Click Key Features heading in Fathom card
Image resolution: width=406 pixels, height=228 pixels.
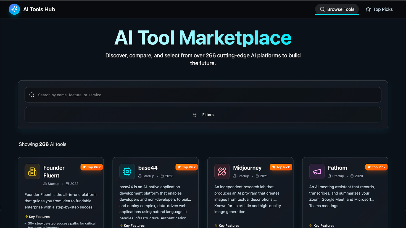pos(324,226)
